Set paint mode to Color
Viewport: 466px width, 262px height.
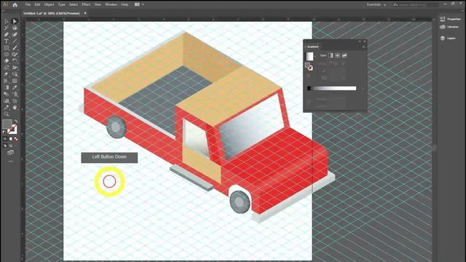click(5, 139)
